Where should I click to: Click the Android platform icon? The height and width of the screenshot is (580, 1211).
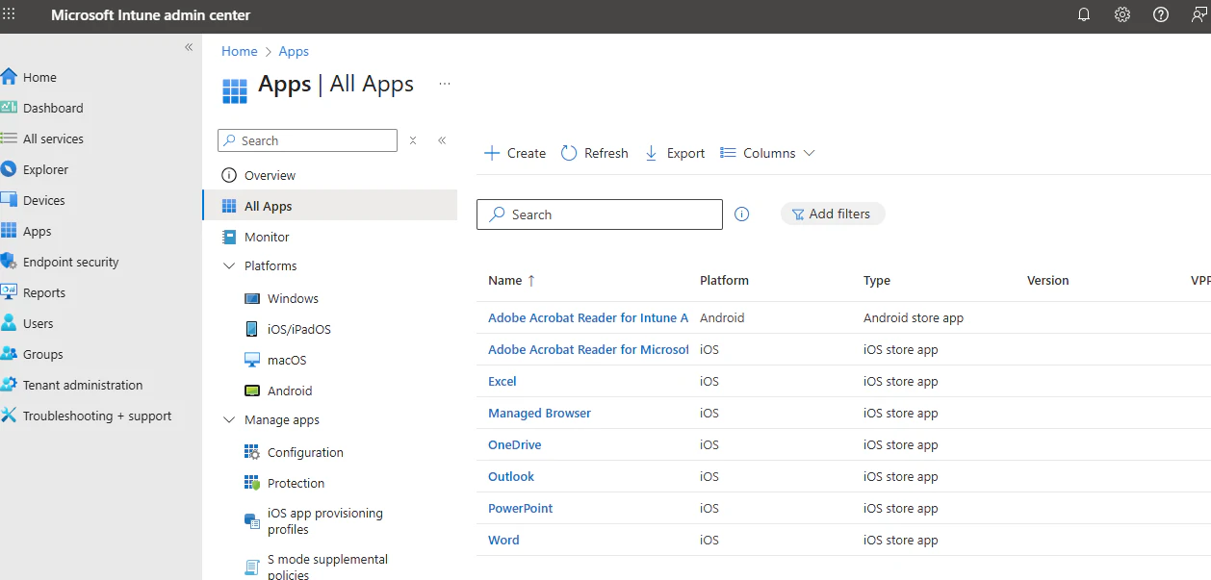click(252, 391)
